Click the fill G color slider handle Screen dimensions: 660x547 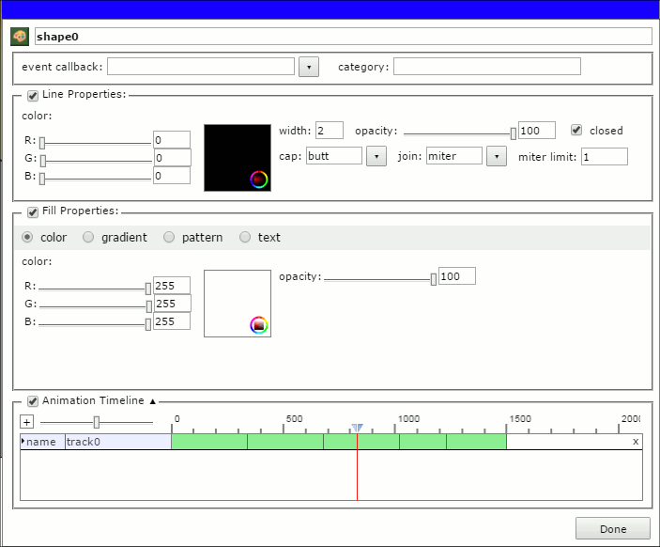[x=149, y=306]
